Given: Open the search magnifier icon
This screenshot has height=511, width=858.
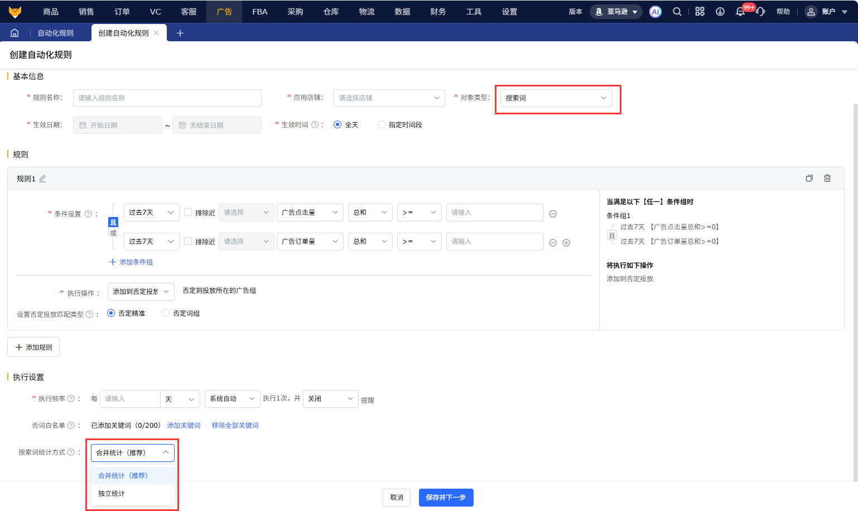Looking at the screenshot, I should pos(677,12).
